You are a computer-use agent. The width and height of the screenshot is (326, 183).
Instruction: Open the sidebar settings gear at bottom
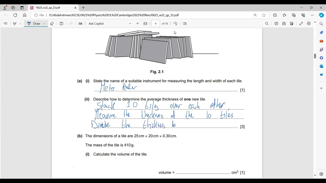321,174
